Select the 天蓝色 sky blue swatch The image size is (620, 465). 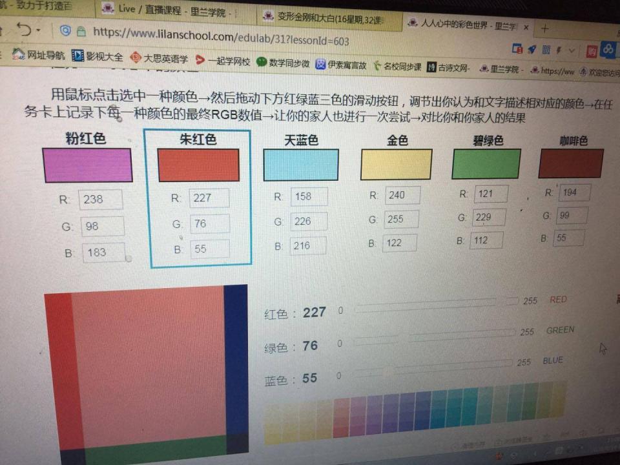click(300, 165)
